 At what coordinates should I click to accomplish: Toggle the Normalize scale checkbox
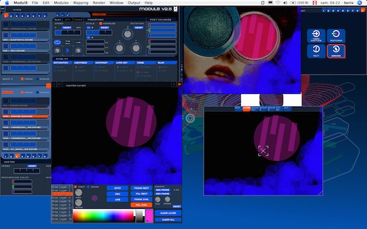(x=101, y=24)
